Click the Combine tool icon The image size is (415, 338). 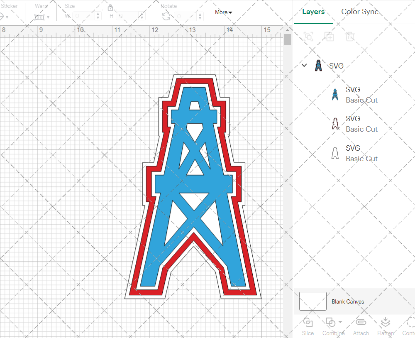click(x=331, y=322)
